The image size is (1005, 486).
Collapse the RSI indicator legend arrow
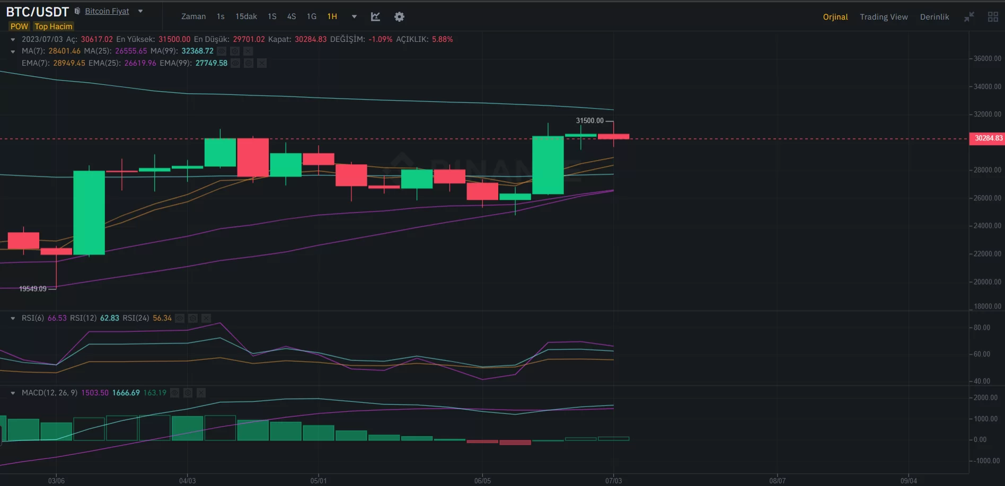(13, 318)
